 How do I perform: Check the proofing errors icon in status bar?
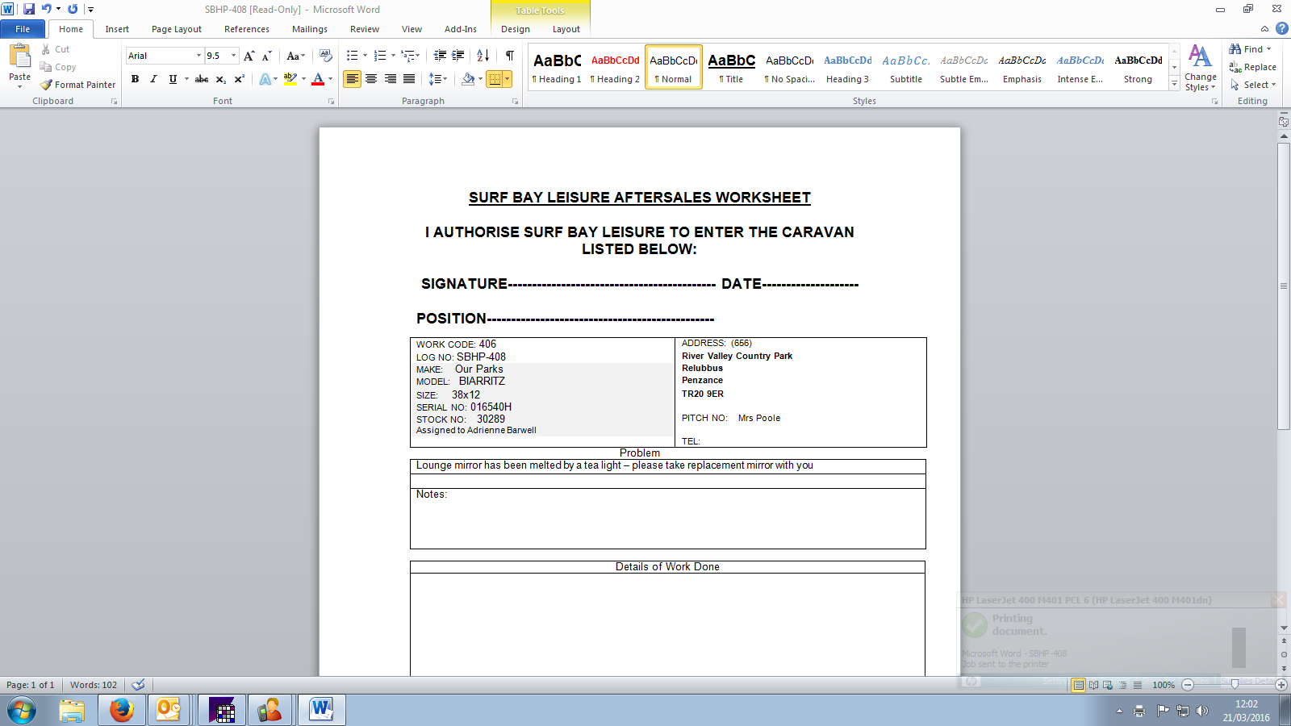[138, 685]
